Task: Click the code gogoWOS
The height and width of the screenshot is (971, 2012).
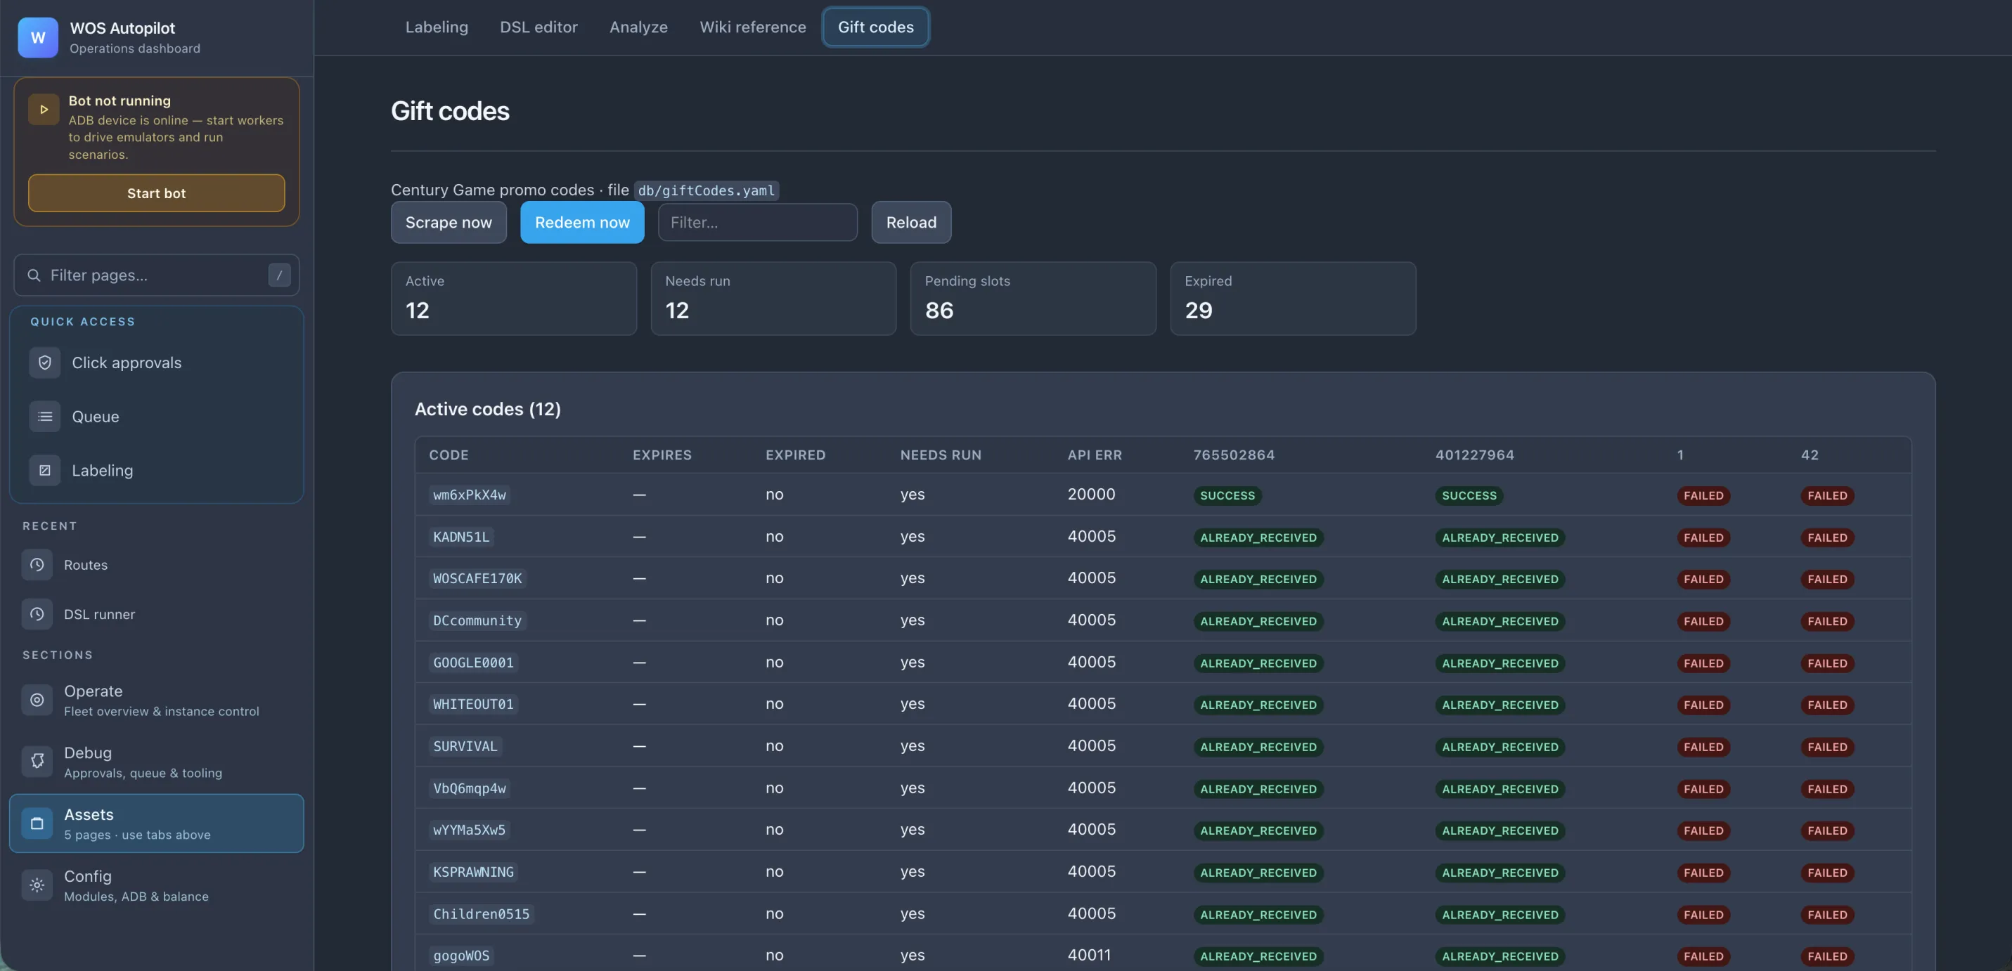Action: tap(461, 956)
